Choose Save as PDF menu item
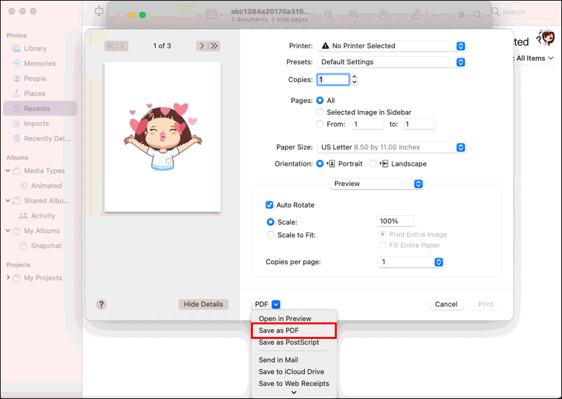The width and height of the screenshot is (562, 399). pos(293,330)
